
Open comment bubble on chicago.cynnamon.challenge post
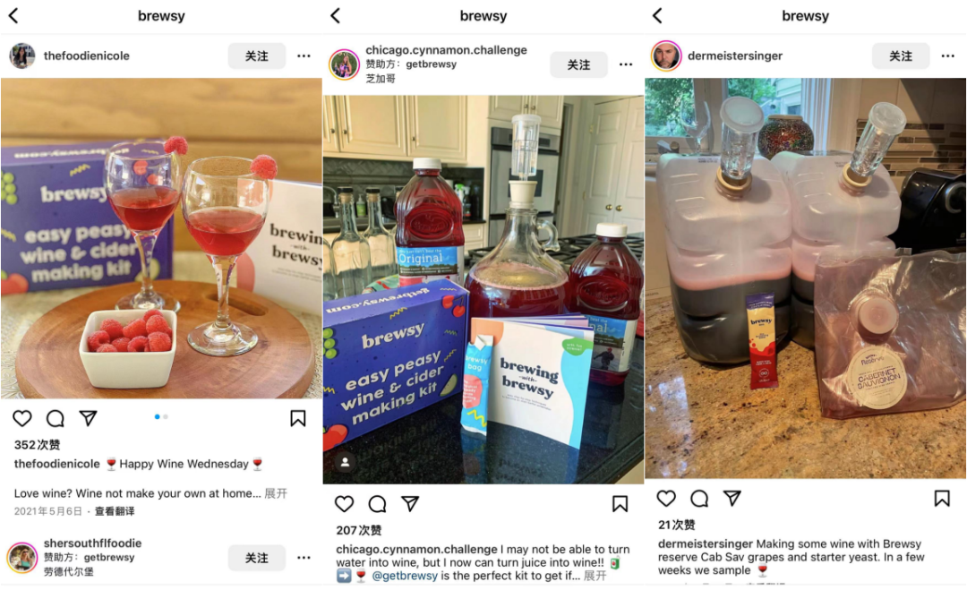(378, 504)
